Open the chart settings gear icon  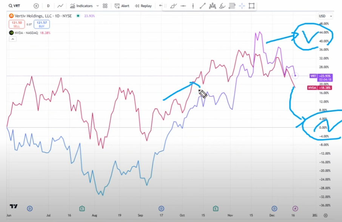325,216
